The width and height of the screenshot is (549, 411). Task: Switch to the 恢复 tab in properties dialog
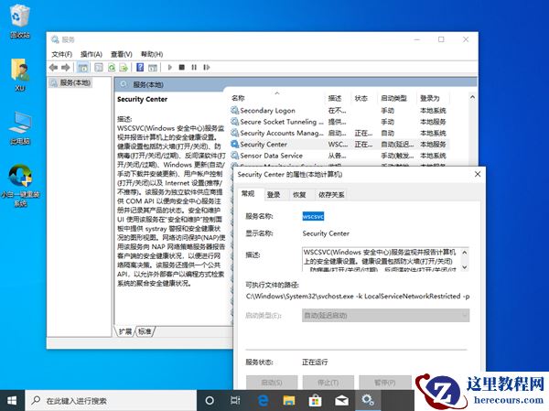(x=299, y=195)
